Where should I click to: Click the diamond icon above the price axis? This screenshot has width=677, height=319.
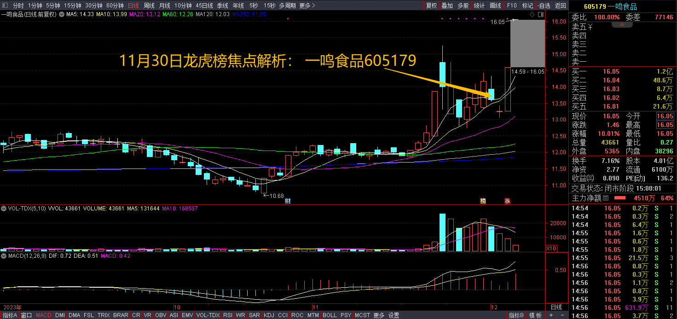532,15
